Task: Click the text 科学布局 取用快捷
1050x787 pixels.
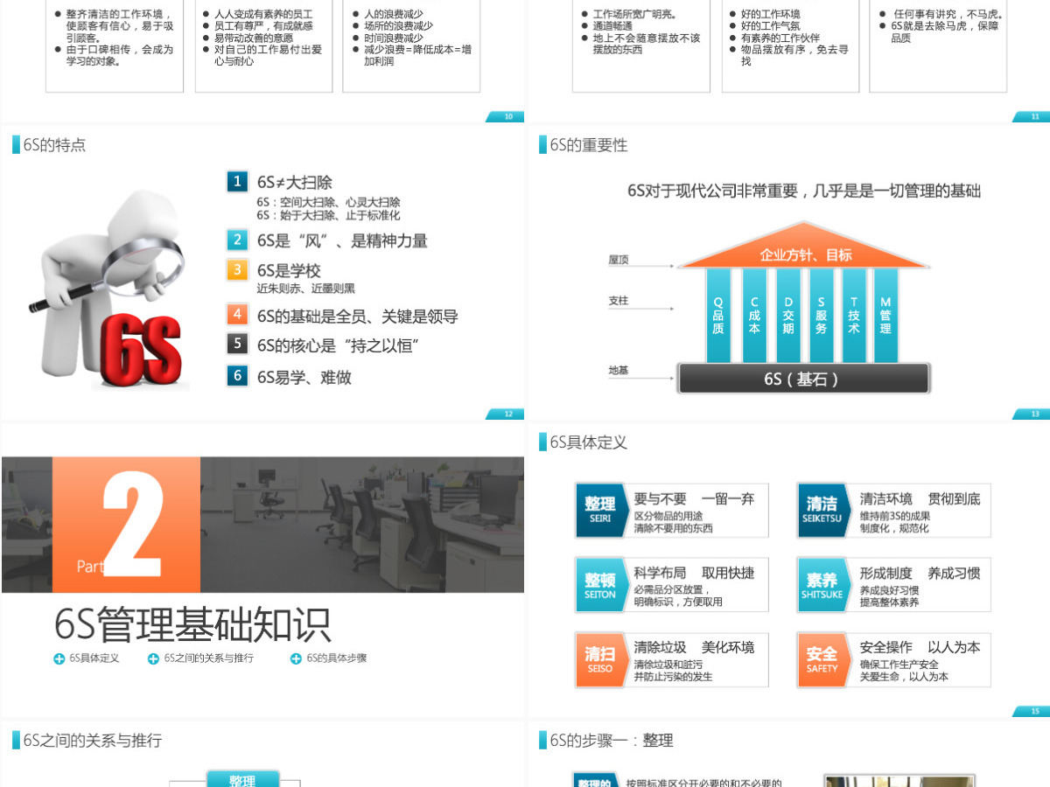Action: [x=694, y=574]
